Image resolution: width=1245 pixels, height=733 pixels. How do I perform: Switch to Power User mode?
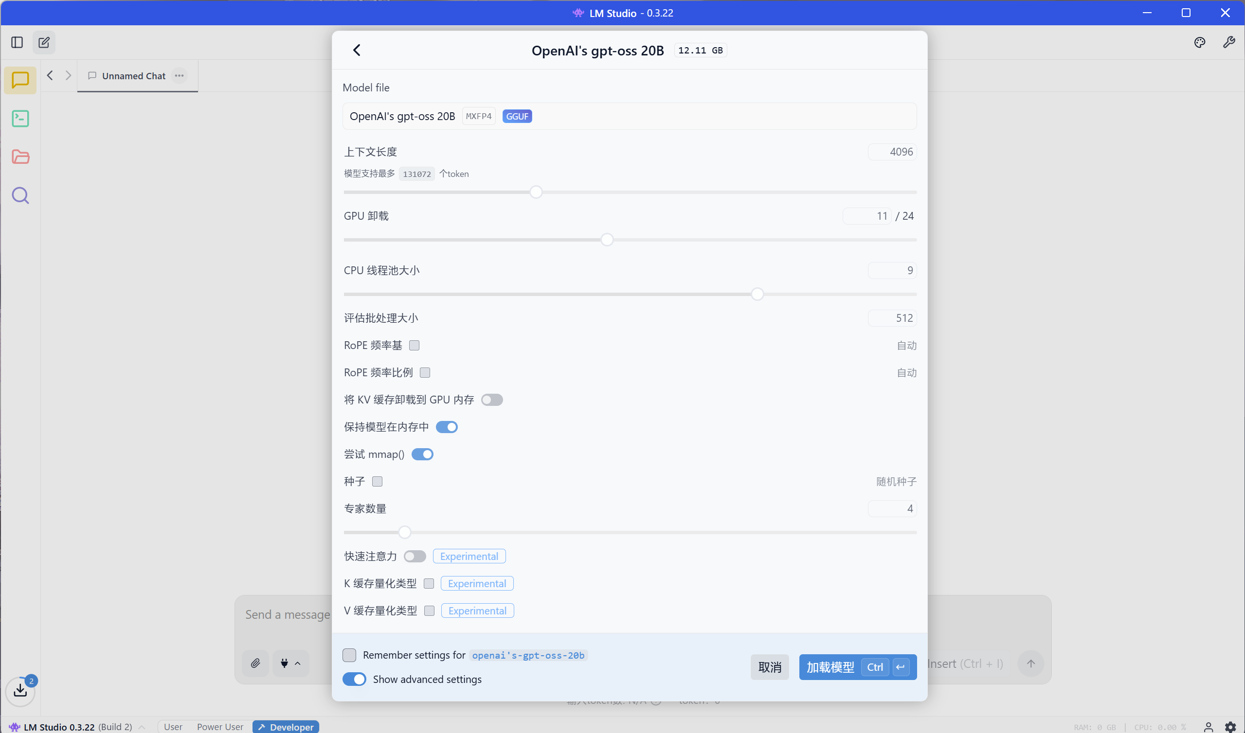(x=220, y=727)
